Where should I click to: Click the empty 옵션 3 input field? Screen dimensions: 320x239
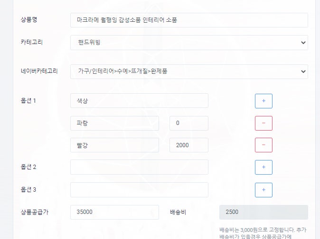(139, 190)
